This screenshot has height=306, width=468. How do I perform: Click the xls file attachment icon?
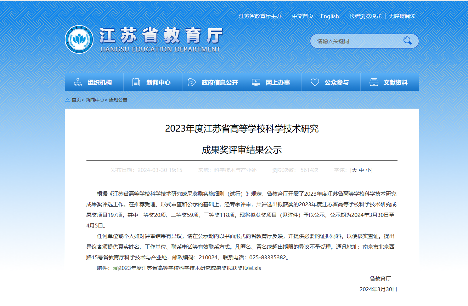(115, 269)
